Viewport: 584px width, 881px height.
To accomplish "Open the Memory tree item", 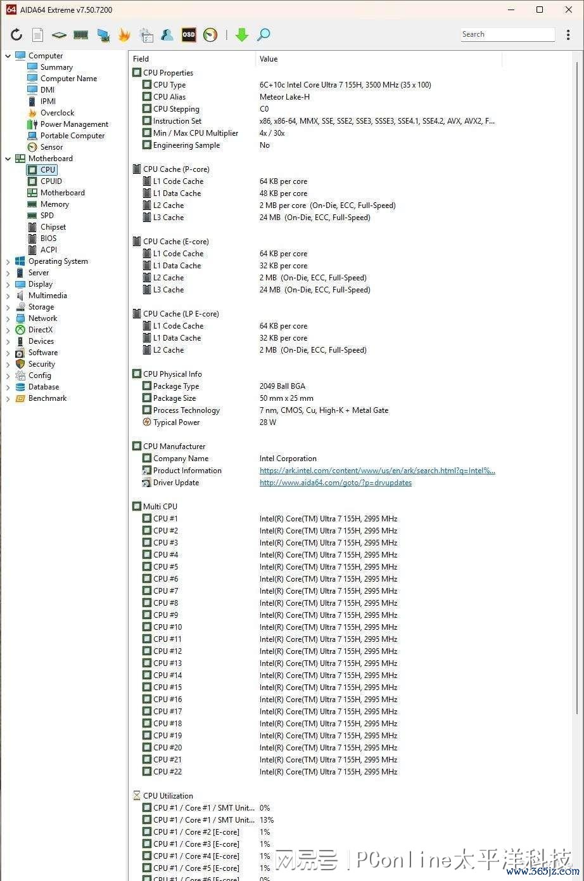I will click(x=54, y=204).
